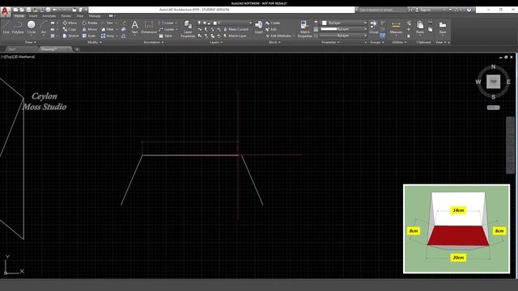The height and width of the screenshot is (291, 518).
Task: Open the Insert ribbon tab
Action: (33, 16)
